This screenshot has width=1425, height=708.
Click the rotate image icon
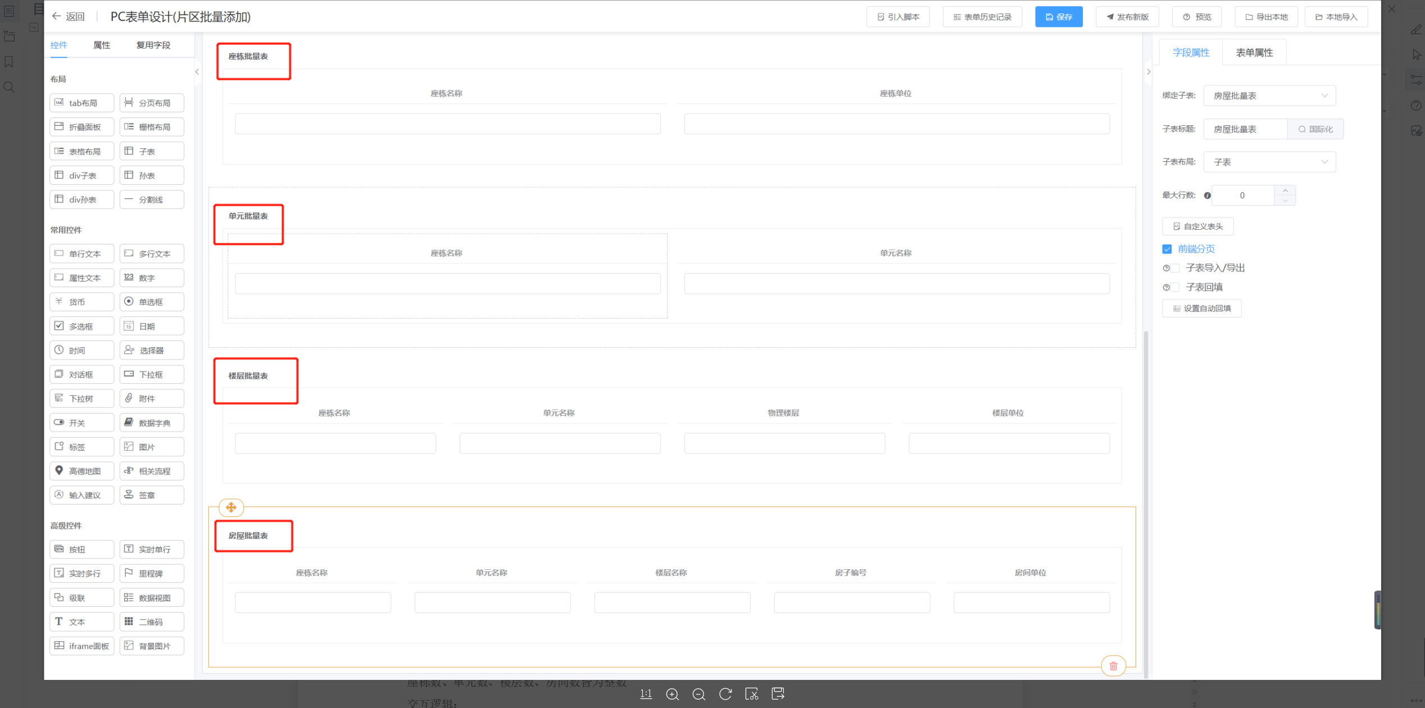tap(725, 694)
